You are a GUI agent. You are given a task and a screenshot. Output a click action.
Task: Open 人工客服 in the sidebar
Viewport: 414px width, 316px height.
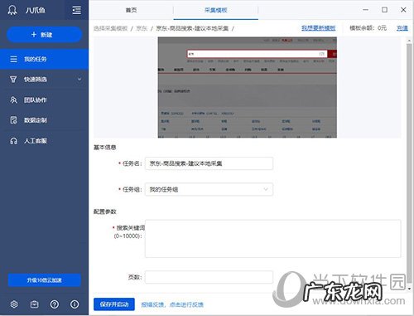coord(44,141)
